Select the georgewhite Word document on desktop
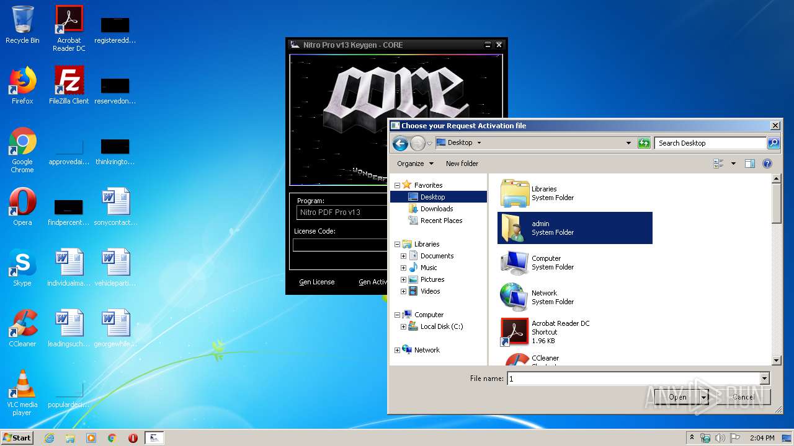 point(115,328)
